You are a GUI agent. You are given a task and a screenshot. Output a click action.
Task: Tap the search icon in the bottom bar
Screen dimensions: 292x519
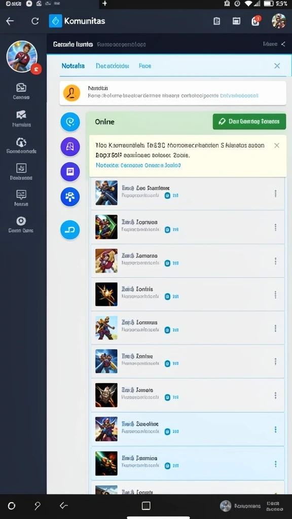click(38, 506)
